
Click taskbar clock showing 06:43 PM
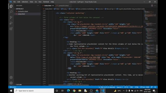tap(147, 91)
